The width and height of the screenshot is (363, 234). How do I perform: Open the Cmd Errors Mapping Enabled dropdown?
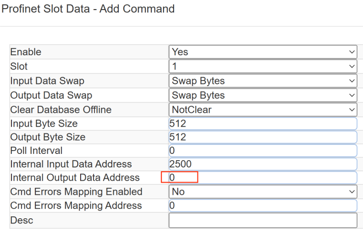click(x=263, y=192)
